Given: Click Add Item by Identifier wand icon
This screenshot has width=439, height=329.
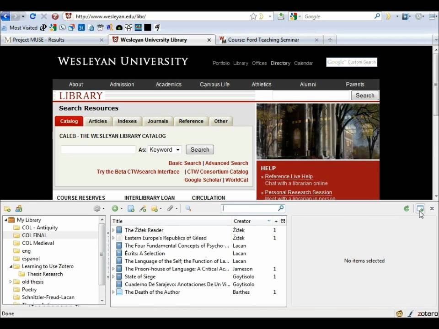Looking at the screenshot, I should [x=143, y=208].
